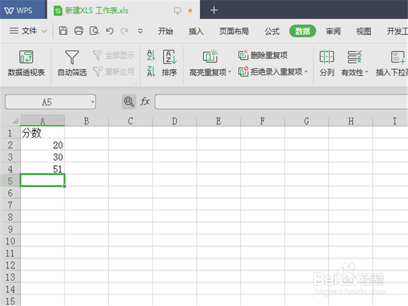408x306 pixels.
Task: Select row 1 header
Action: pos(10,133)
